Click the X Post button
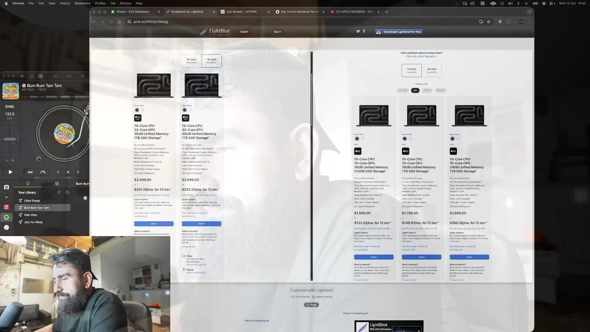This screenshot has height=332, width=590. (311, 305)
